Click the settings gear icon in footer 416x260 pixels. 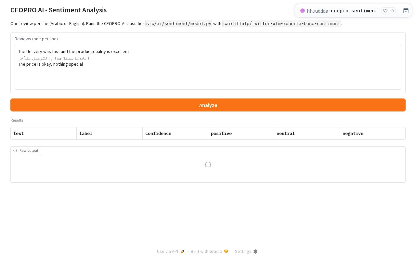click(255, 252)
